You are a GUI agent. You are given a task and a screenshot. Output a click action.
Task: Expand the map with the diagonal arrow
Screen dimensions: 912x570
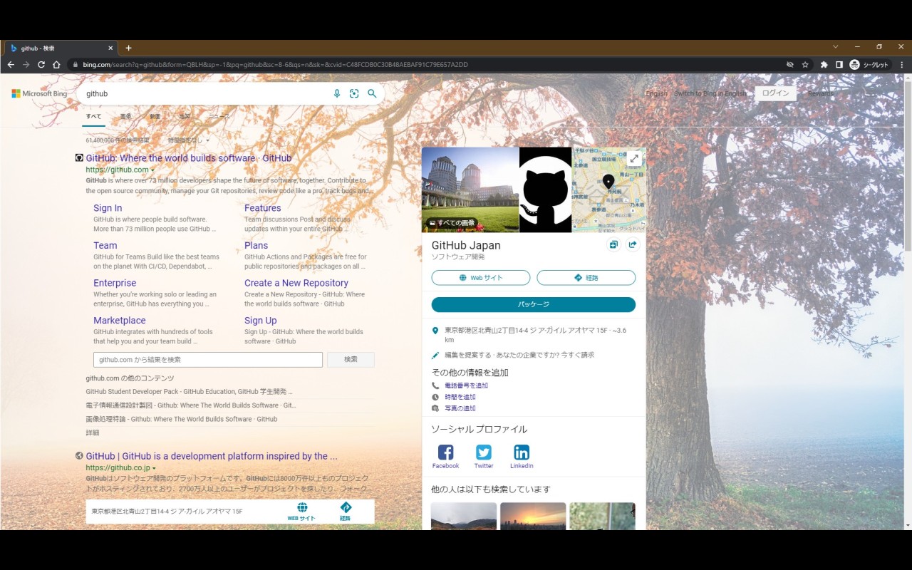click(635, 158)
